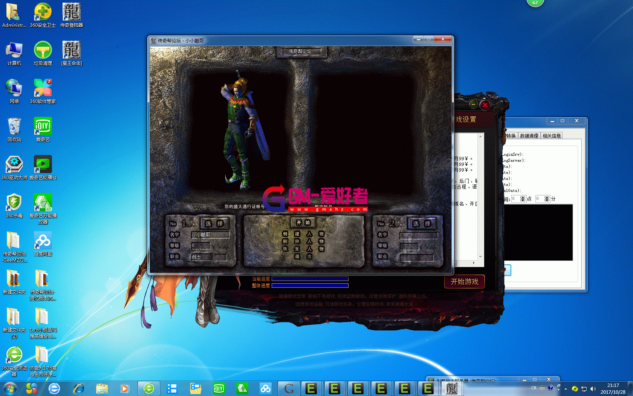Click 开始 to start with selected character

pyautogui.click(x=303, y=223)
